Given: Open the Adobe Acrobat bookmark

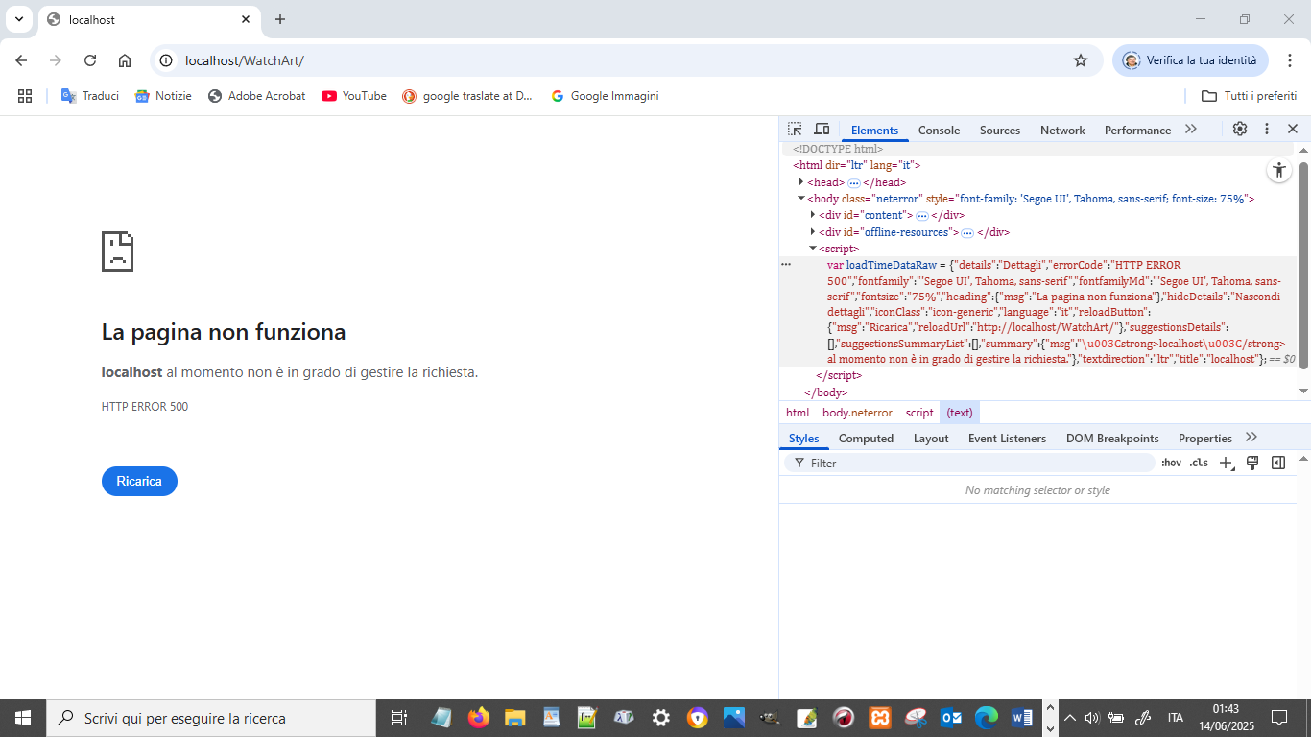Looking at the screenshot, I should coord(257,96).
